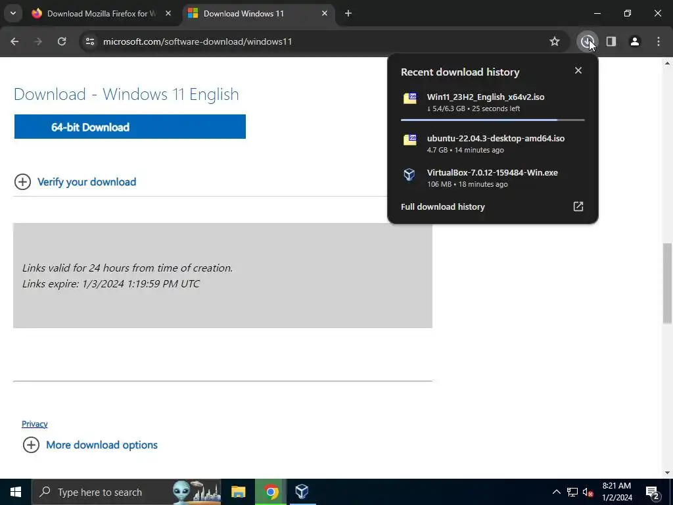Open VirtualBox-7.0.12-159484-Win.exe download entry

pyautogui.click(x=493, y=178)
